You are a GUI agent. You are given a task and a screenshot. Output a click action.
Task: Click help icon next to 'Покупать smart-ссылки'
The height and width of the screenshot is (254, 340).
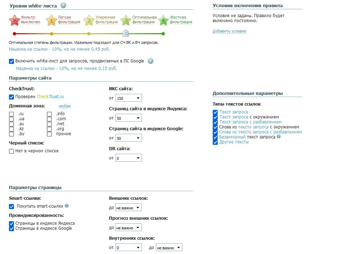(67, 206)
